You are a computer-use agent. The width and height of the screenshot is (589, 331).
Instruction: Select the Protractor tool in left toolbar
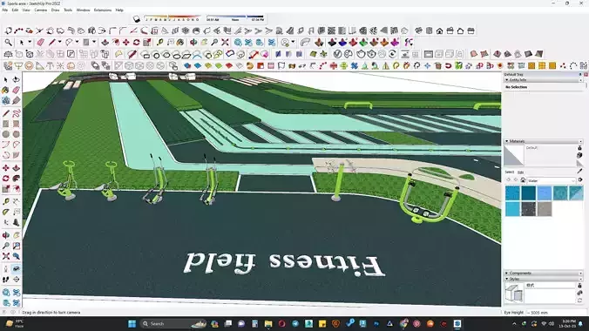point(5,213)
